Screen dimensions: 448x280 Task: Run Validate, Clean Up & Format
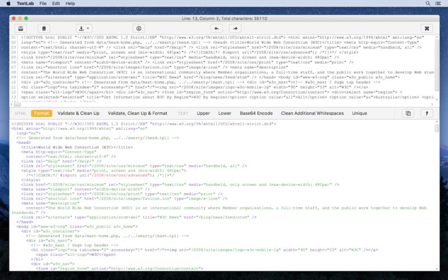coord(137,113)
